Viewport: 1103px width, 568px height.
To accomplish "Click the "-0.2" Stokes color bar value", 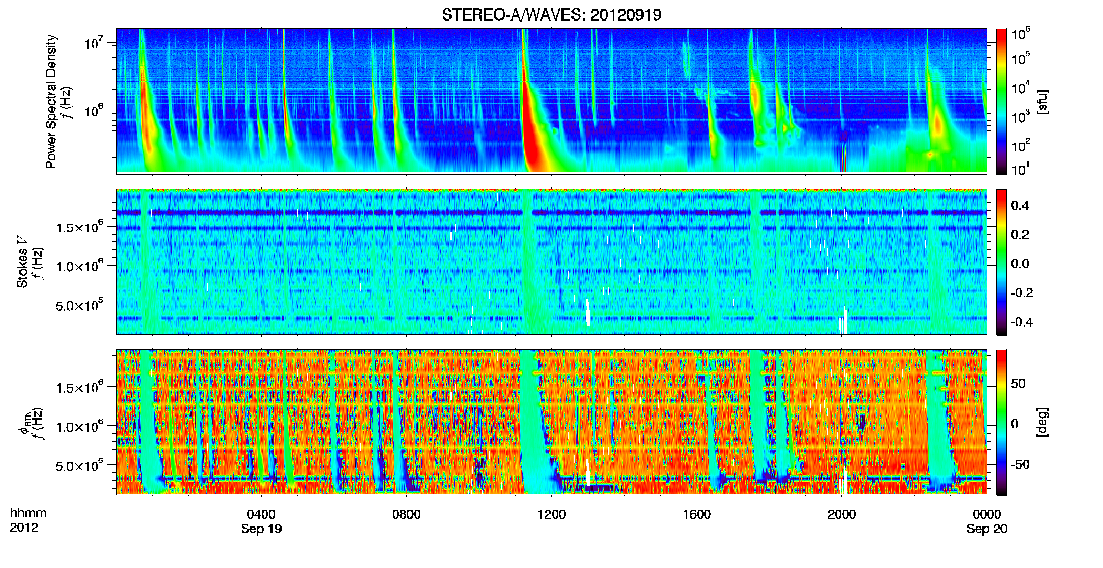I will [x=1022, y=293].
